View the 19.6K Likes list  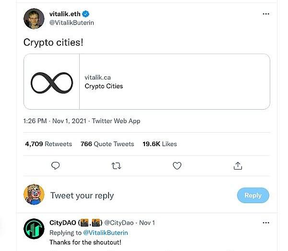tap(160, 144)
